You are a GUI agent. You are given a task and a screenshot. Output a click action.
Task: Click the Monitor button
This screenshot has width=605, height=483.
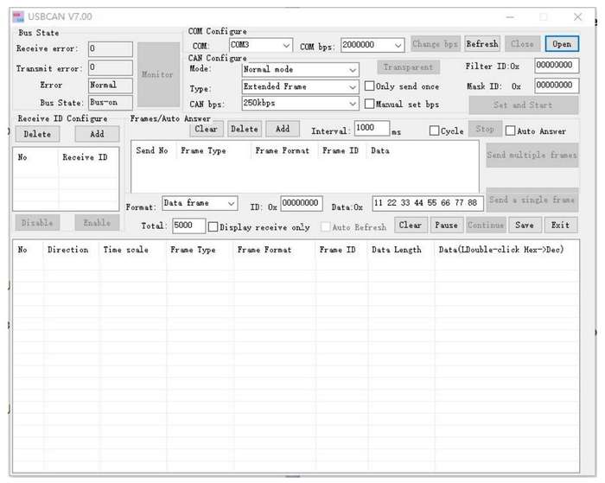click(158, 74)
